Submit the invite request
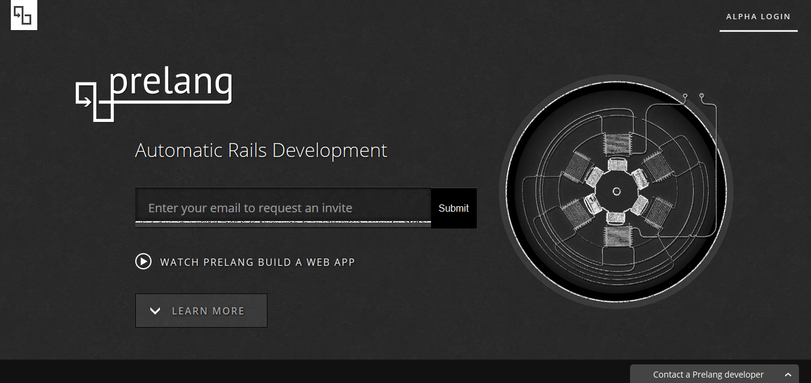811x383 pixels. click(x=454, y=208)
